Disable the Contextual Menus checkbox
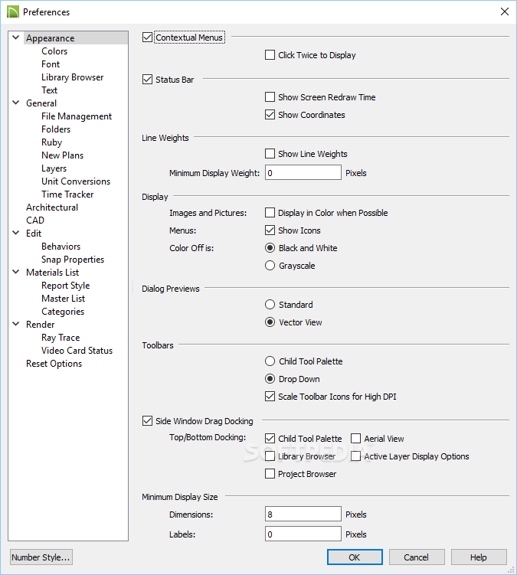This screenshot has width=517, height=575. [147, 38]
